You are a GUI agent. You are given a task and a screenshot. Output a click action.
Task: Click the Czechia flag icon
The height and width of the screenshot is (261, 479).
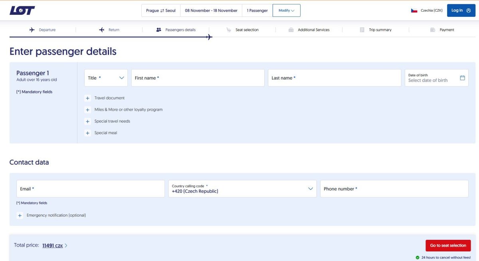pos(414,10)
